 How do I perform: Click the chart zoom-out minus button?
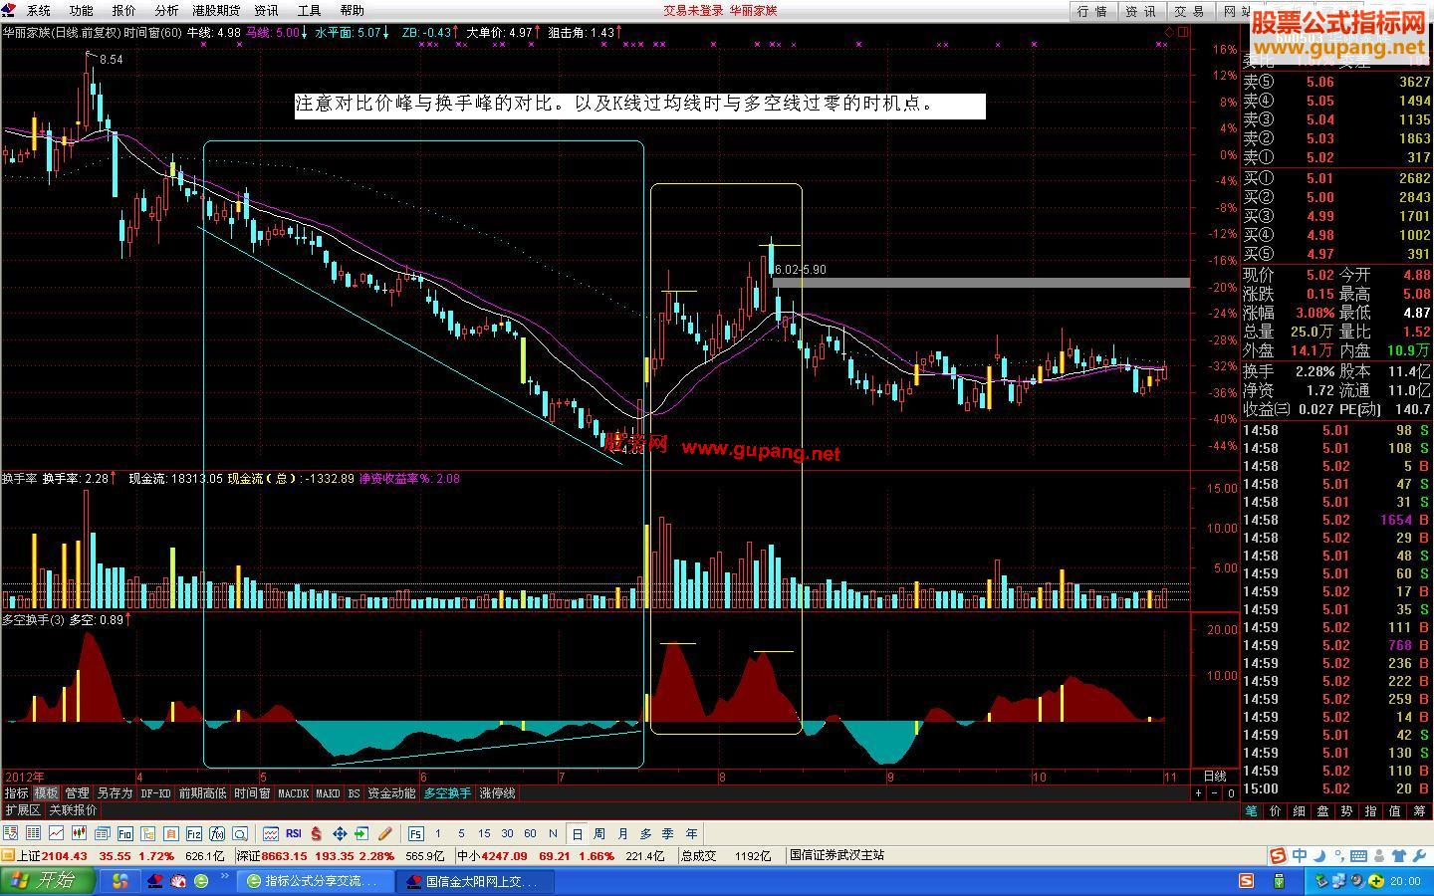click(1215, 793)
